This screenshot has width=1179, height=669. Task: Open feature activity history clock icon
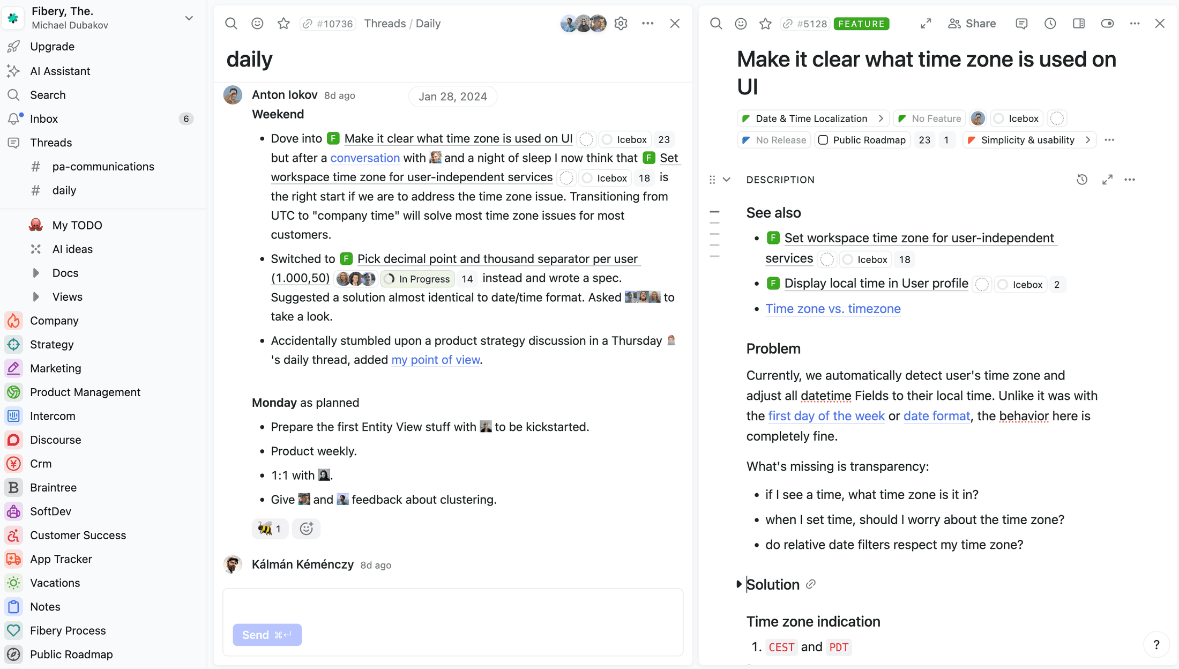1050,24
